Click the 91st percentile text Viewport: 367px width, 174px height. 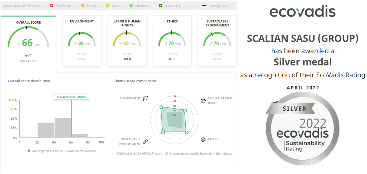(x=28, y=58)
